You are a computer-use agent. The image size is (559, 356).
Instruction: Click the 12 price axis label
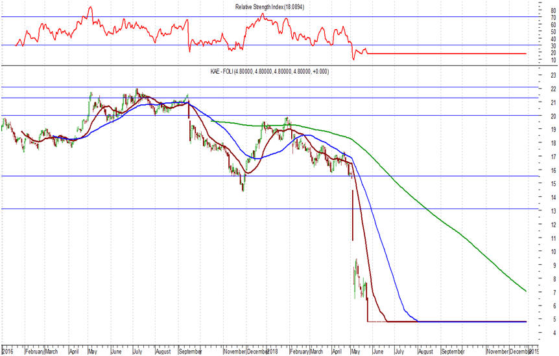(553, 225)
